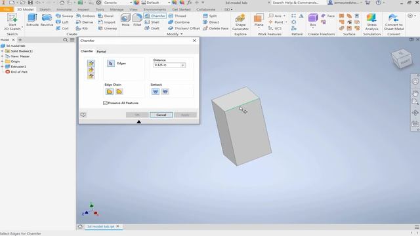Choose the Thread tool
The height and width of the screenshot is (236, 420).
coord(177,16)
